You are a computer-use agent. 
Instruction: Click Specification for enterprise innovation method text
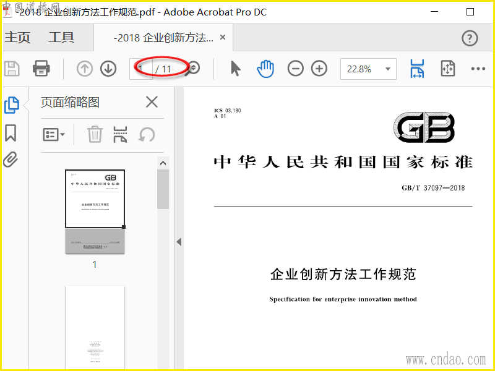point(343,299)
